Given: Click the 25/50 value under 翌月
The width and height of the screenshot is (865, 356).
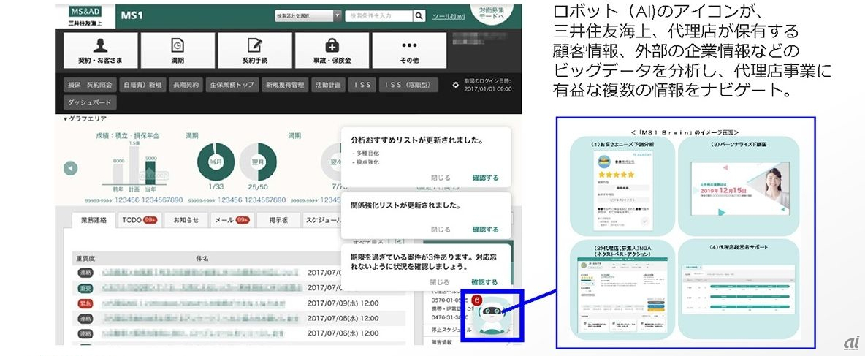Looking at the screenshot, I should pos(258,187).
